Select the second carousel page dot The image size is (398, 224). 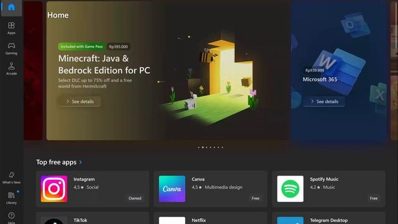pyautogui.click(x=203, y=147)
